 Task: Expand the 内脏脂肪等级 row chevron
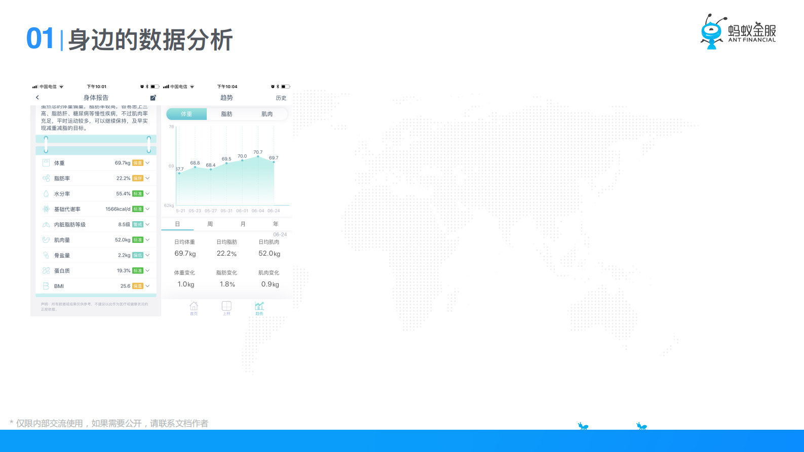(x=147, y=224)
